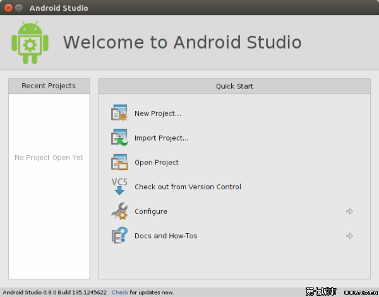Click the Docs and How-Tos question icon
Image resolution: width=379 pixels, height=297 pixels.
(x=119, y=235)
